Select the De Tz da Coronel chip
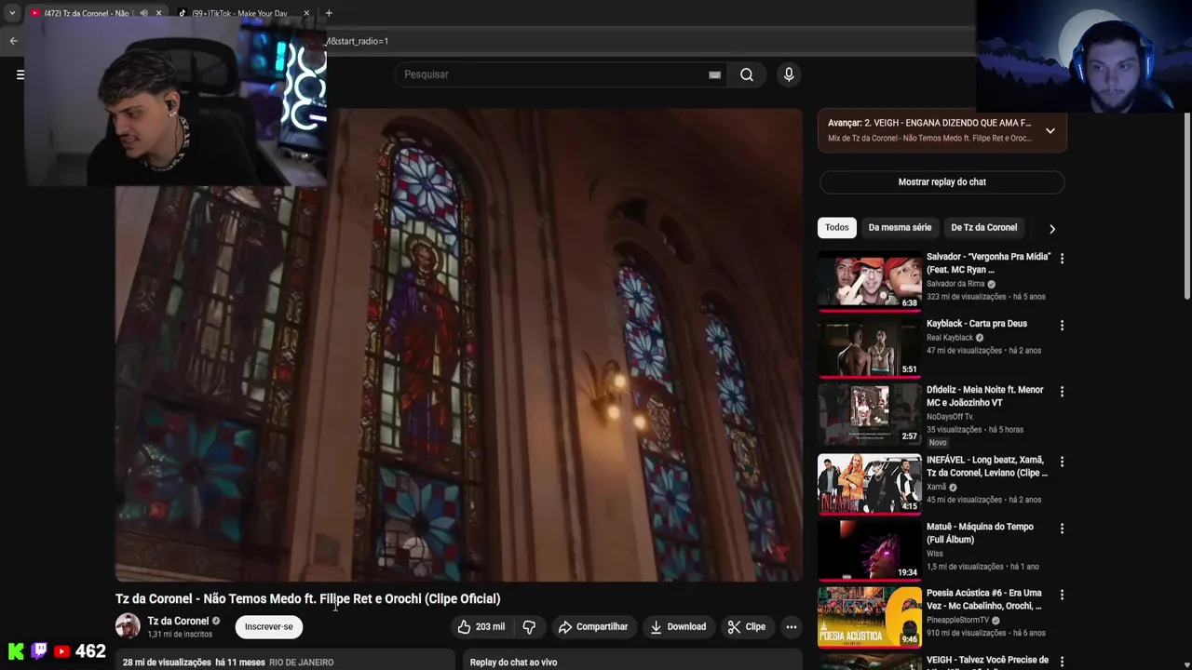This screenshot has height=670, width=1192. (983, 227)
